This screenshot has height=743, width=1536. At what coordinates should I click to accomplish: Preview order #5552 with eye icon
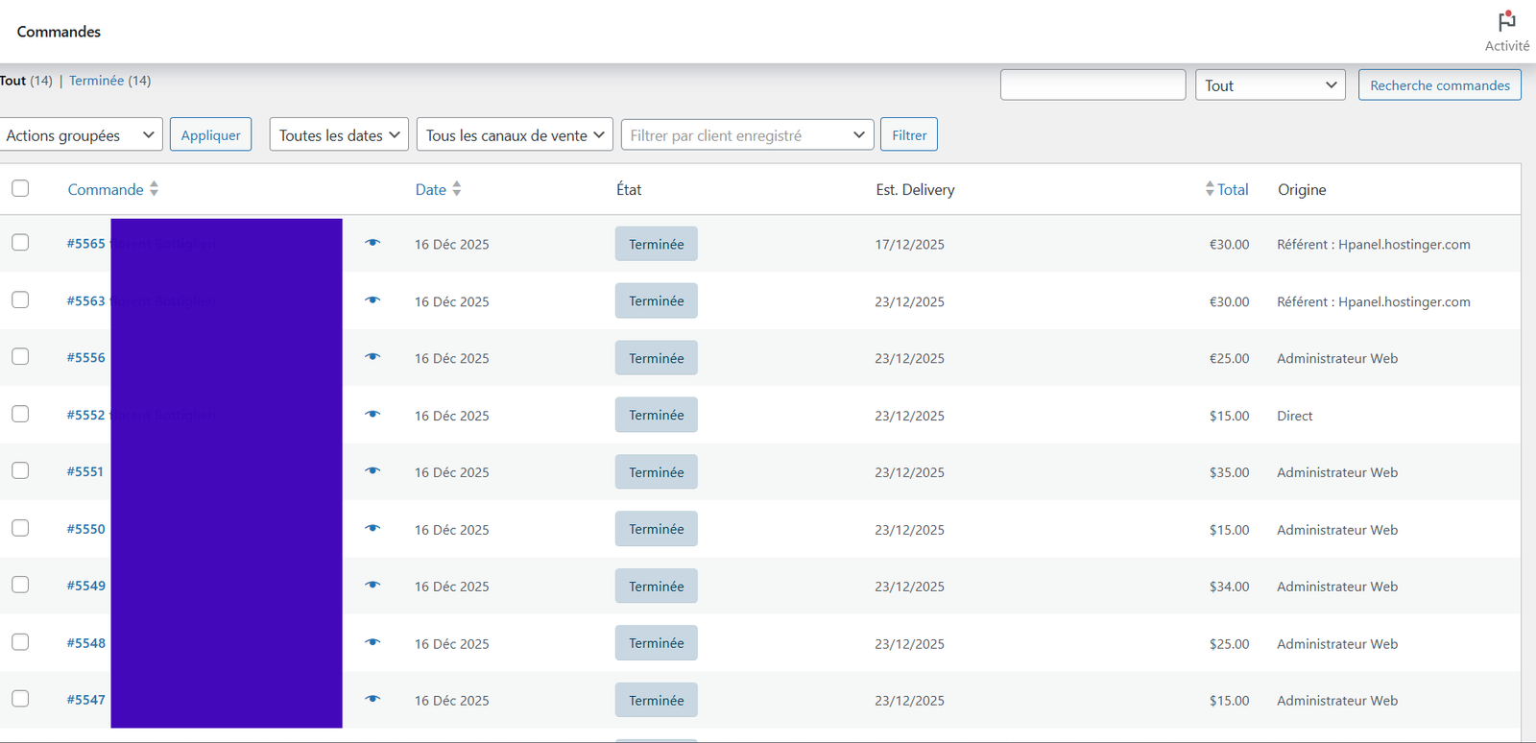pos(372,415)
